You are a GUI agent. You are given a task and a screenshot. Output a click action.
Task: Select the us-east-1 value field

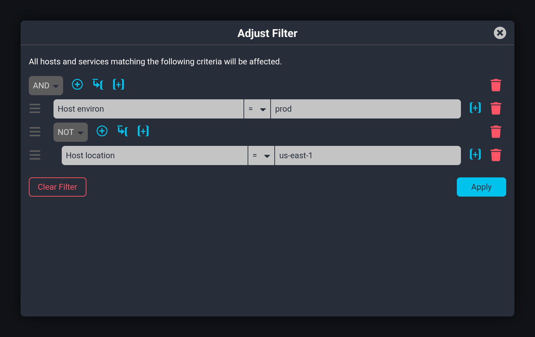tap(368, 155)
